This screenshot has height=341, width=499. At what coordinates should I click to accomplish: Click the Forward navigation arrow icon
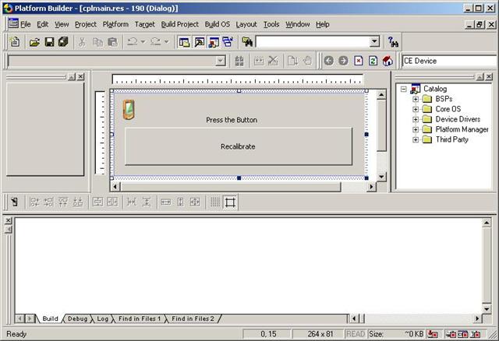pos(343,61)
